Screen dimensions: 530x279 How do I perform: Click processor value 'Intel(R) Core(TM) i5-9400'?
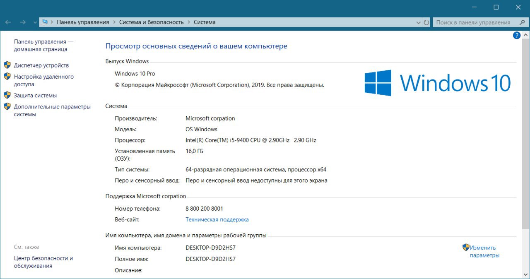click(x=251, y=140)
